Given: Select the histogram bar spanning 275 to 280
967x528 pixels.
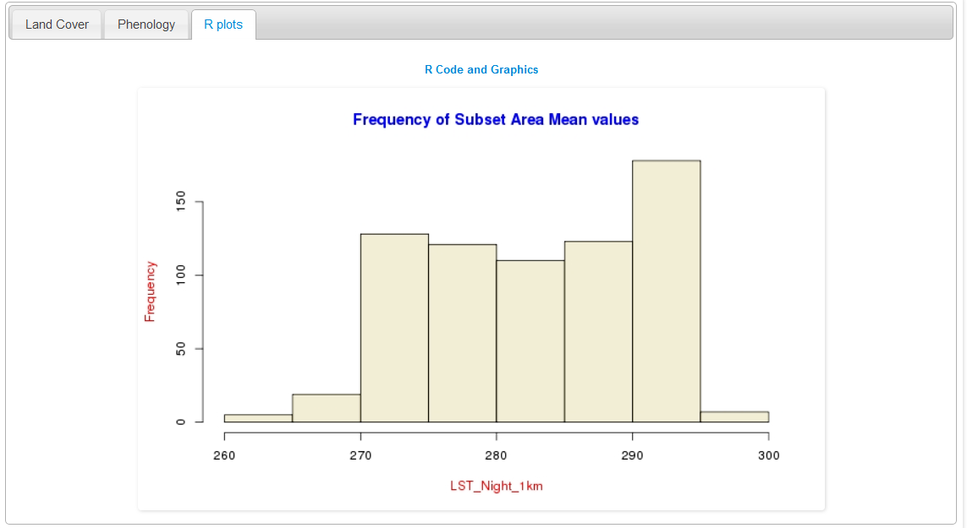Looking at the screenshot, I should click(x=462, y=333).
